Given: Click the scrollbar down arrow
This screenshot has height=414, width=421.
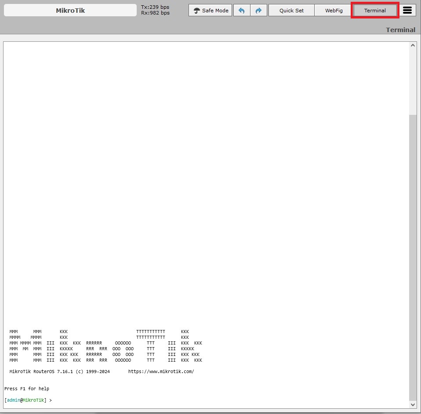Looking at the screenshot, I should pos(413,404).
